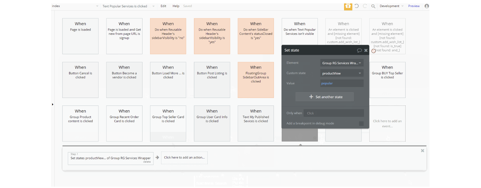The height and width of the screenshot is (188, 481).
Task: Open search with the magnifier icon
Action: 373,6
